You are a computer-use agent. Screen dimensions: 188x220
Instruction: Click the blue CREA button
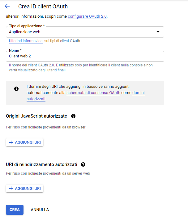(15, 210)
